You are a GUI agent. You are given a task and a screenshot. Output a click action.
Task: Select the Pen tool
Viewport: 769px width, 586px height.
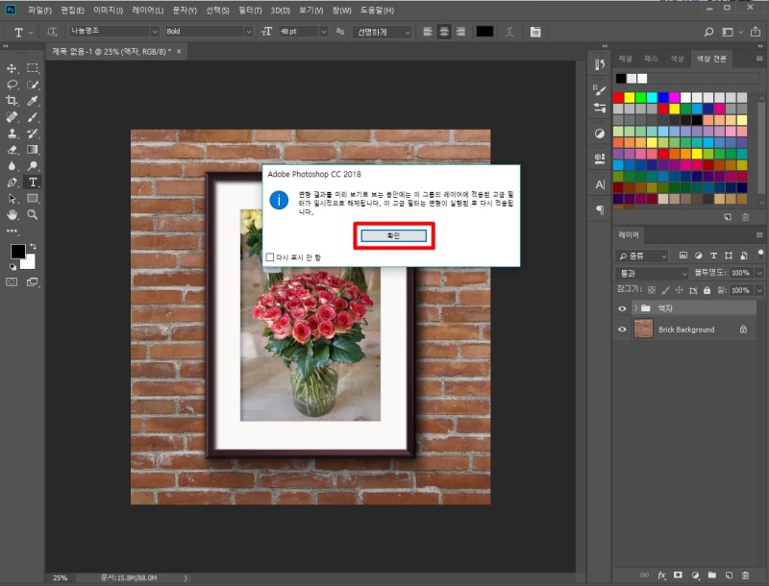pyautogui.click(x=12, y=182)
